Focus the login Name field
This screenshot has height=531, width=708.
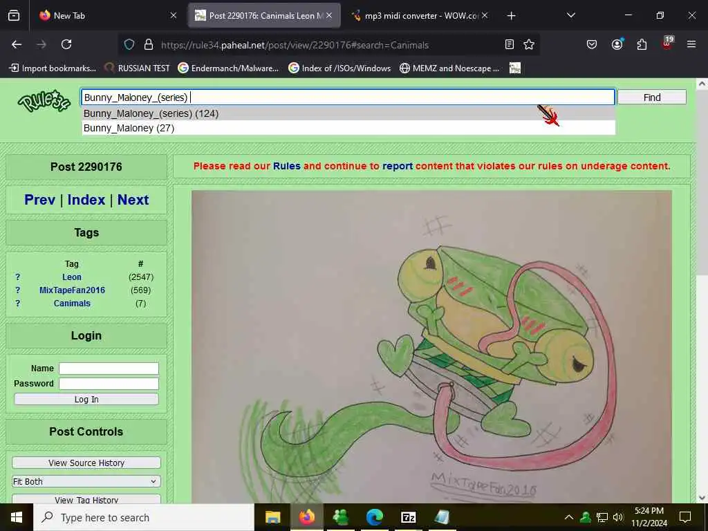click(x=109, y=369)
